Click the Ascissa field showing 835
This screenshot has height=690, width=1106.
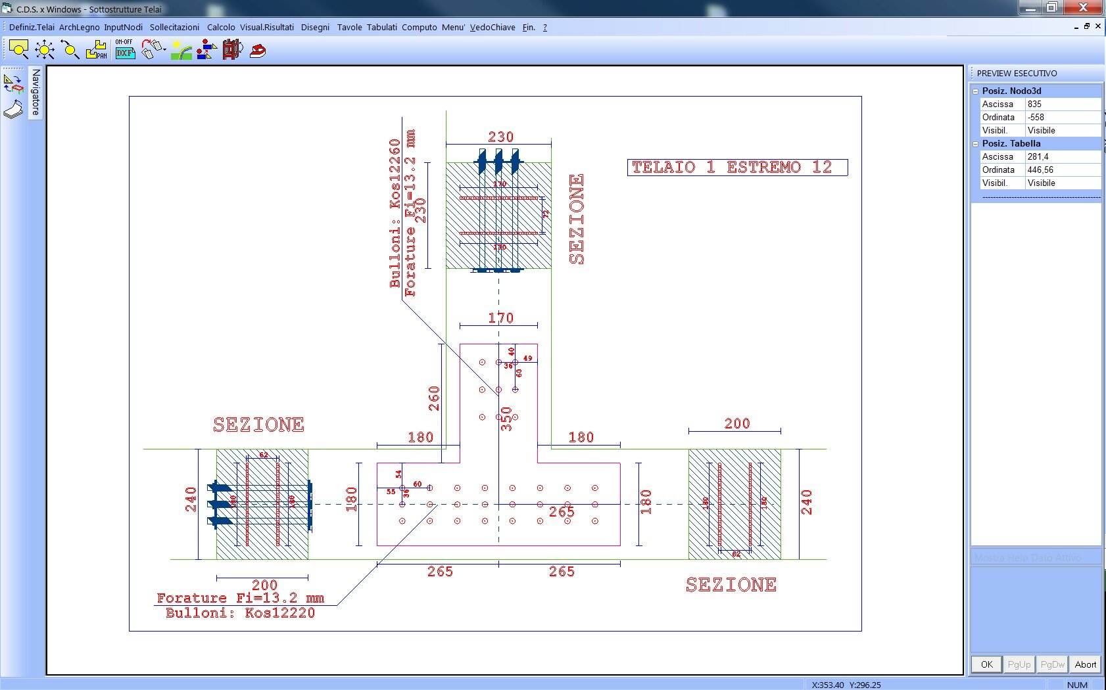(x=1063, y=104)
